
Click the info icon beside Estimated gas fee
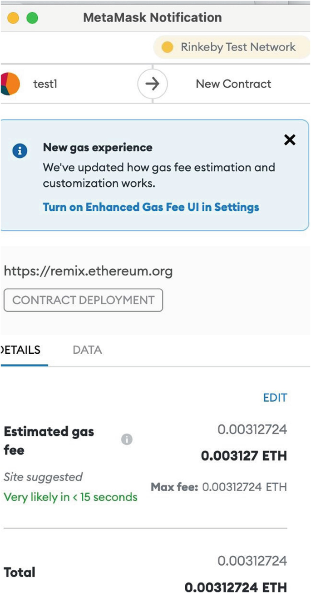pos(127,439)
